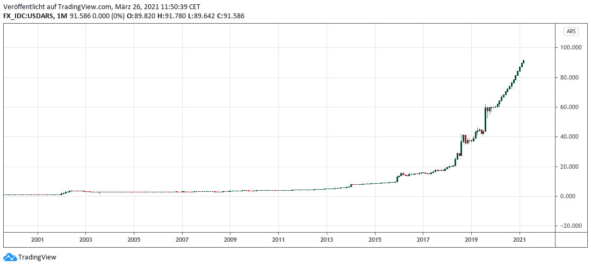Click the 60.000 price axis label

point(571,107)
